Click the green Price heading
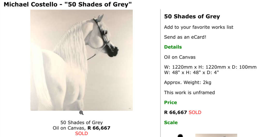 (170, 102)
